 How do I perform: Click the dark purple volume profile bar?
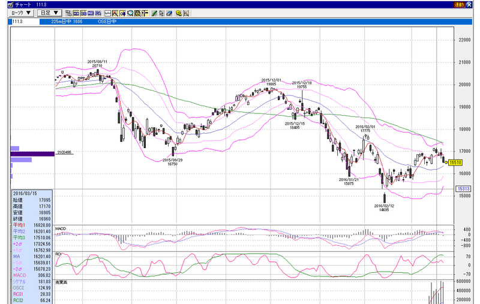pos(32,154)
